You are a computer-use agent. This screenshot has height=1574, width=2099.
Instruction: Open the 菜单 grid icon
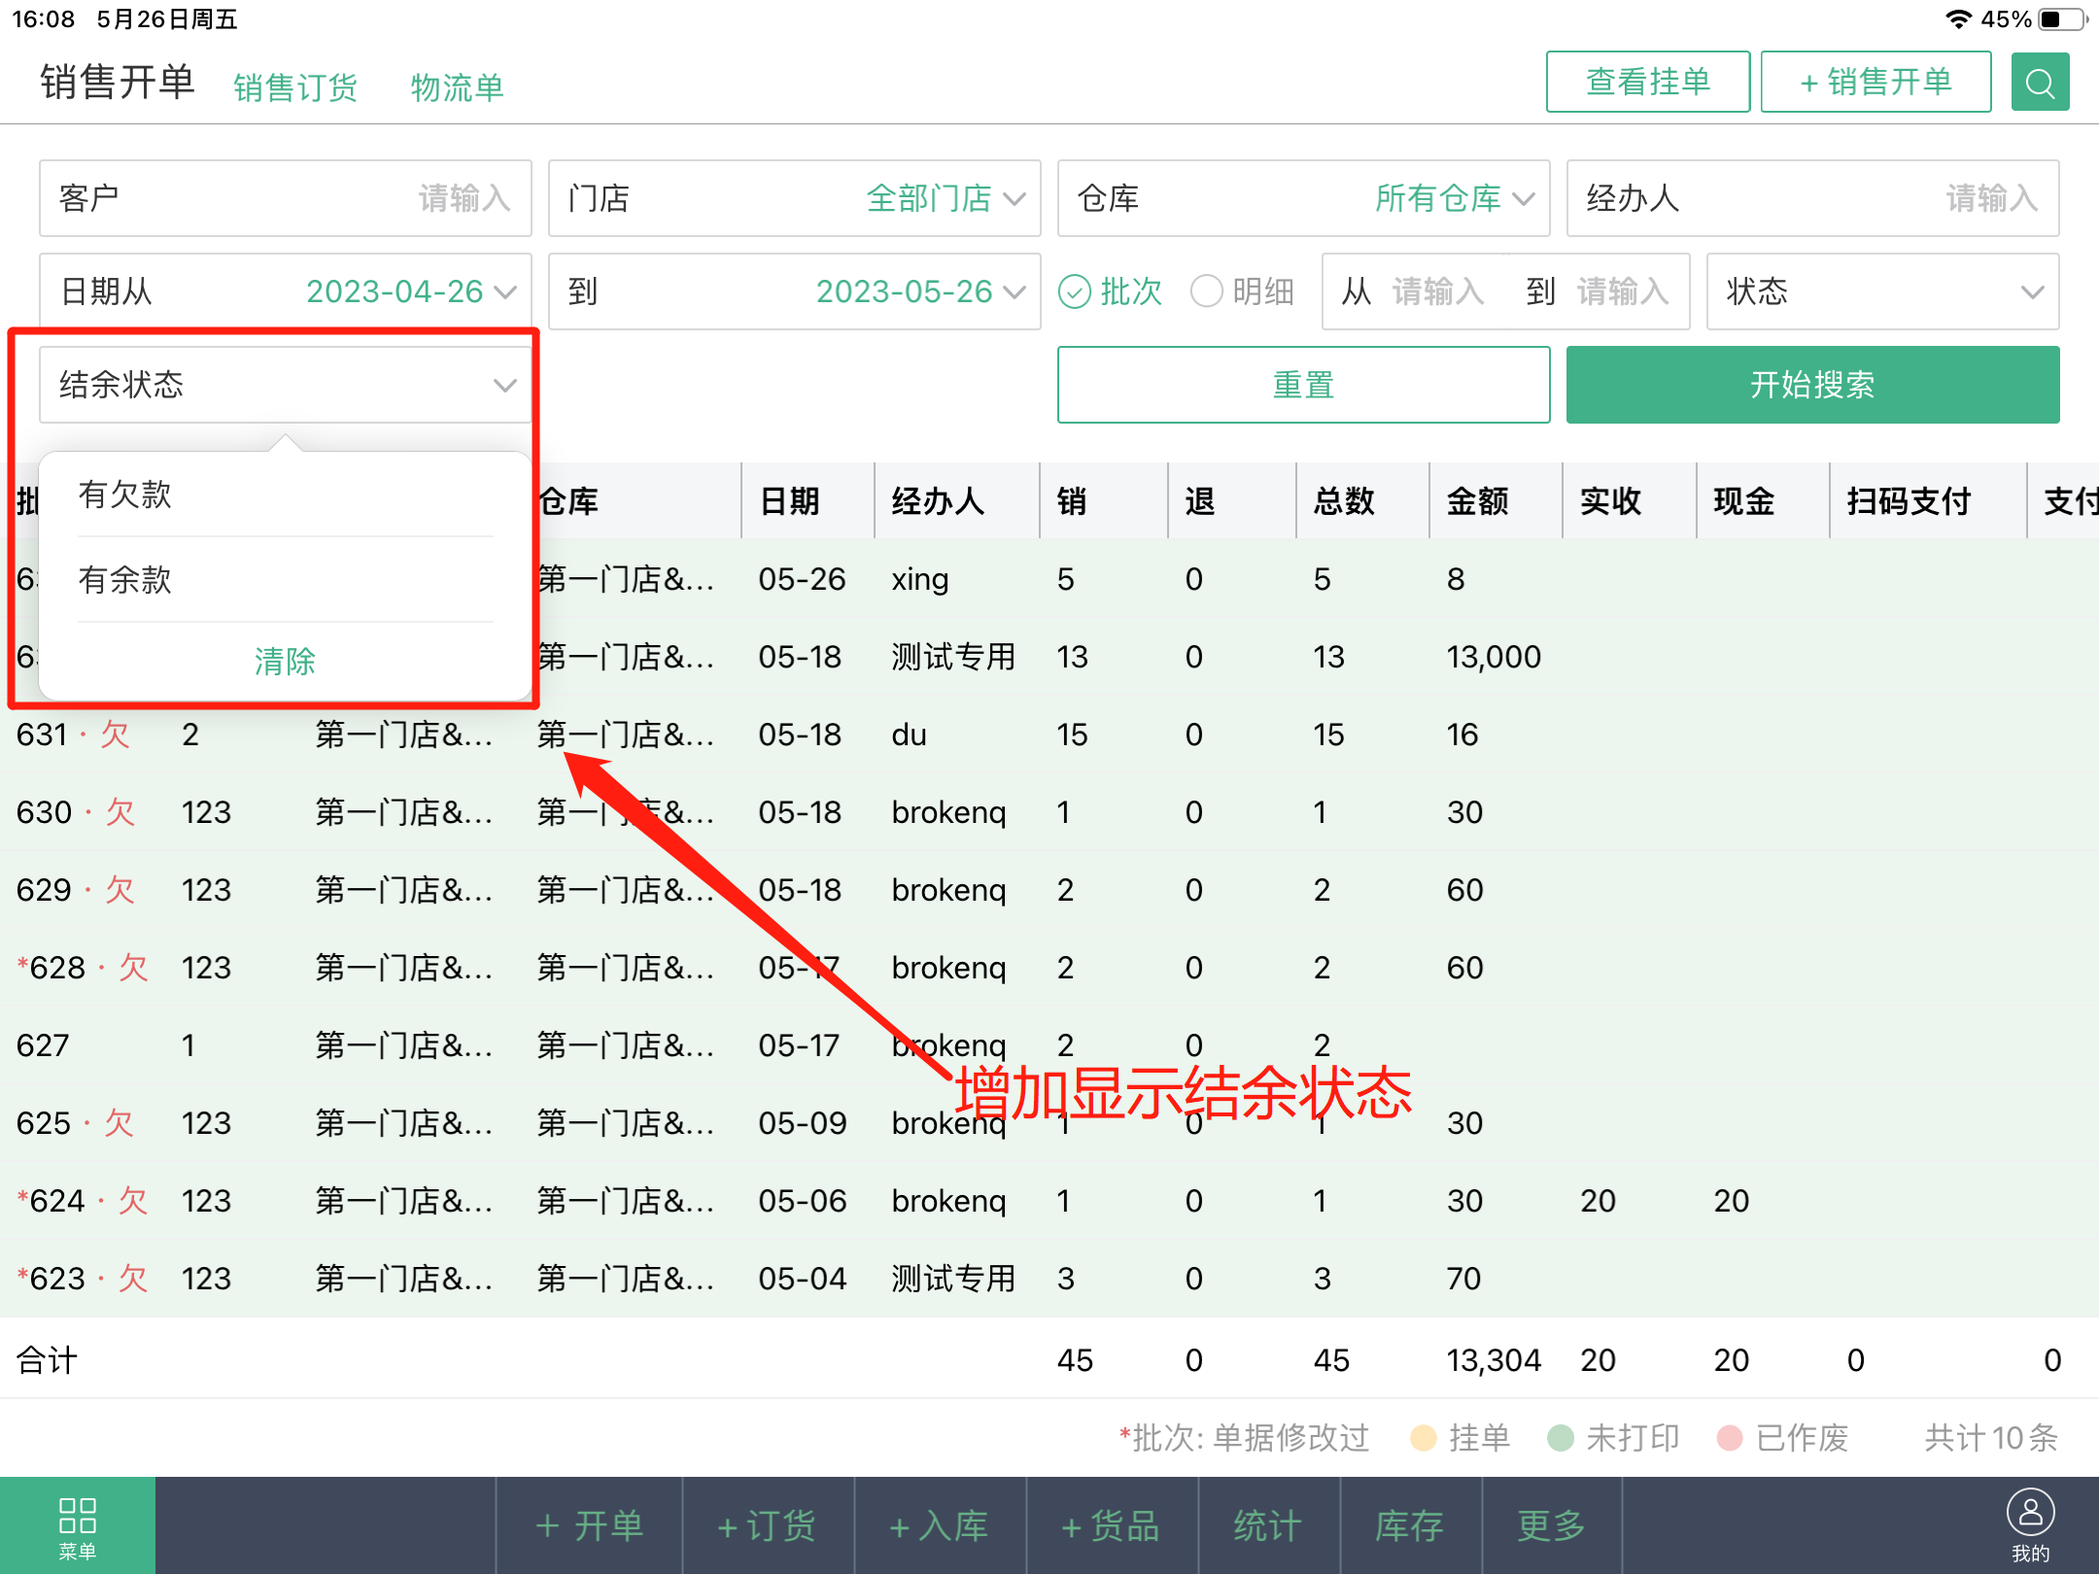coord(78,1526)
